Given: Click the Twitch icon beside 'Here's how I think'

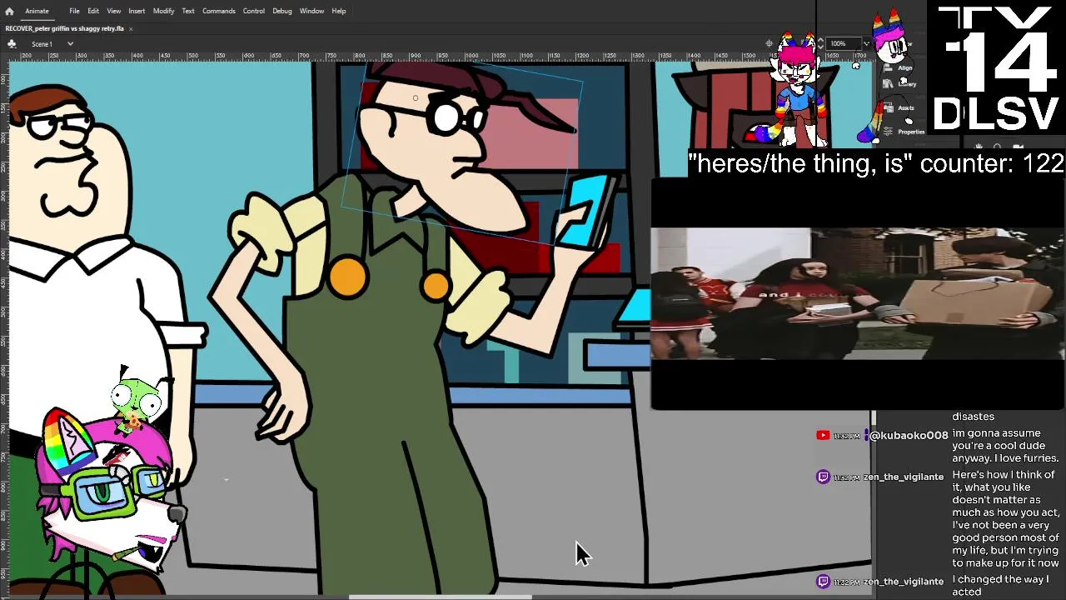Looking at the screenshot, I should click(x=823, y=477).
